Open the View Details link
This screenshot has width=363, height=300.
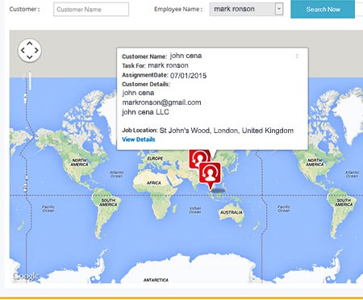coord(139,140)
